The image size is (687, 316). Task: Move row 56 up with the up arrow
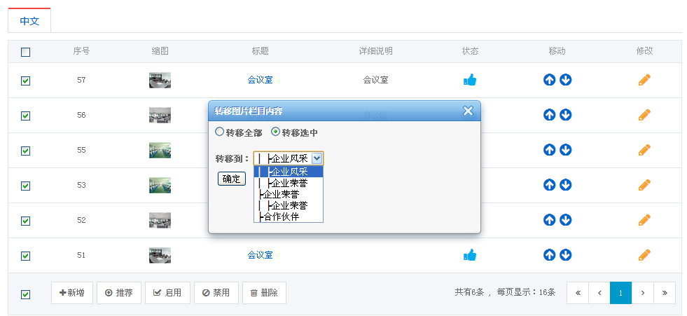[x=549, y=115]
